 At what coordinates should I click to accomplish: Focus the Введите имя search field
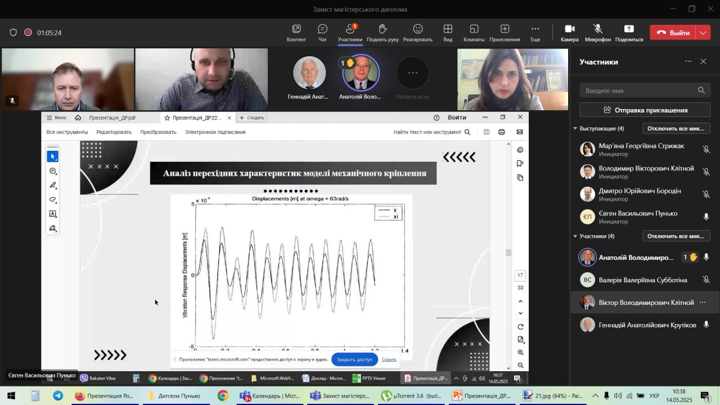click(645, 90)
